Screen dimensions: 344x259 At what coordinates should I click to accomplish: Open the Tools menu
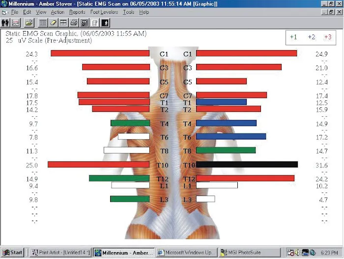[128, 12]
